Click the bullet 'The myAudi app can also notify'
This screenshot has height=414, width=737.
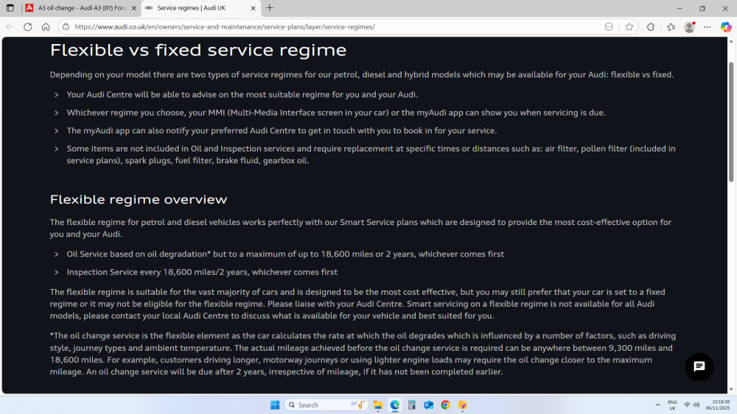pyautogui.click(x=282, y=131)
